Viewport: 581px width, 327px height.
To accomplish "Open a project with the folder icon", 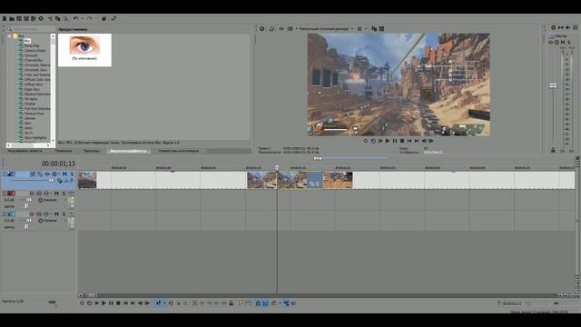I will (x=12, y=18).
